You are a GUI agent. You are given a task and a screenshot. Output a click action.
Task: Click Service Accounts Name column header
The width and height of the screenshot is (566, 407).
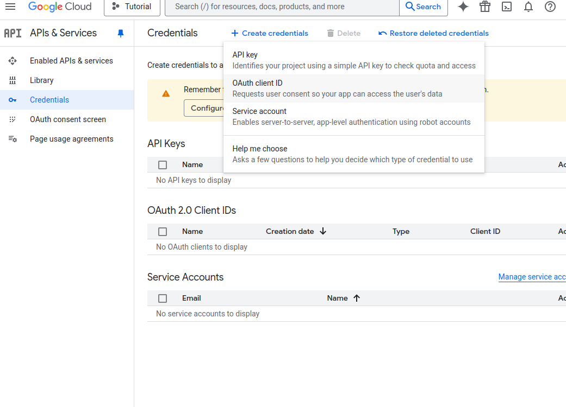point(338,298)
